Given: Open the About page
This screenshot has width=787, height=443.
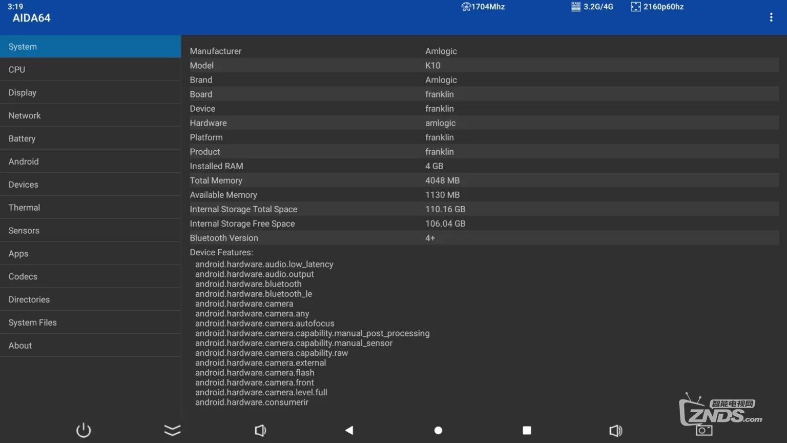Looking at the screenshot, I should click(x=91, y=346).
